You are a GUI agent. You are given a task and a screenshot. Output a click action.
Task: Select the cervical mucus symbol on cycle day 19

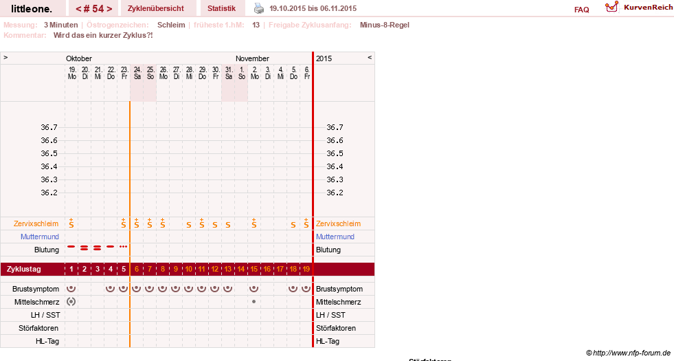pyautogui.click(x=306, y=223)
